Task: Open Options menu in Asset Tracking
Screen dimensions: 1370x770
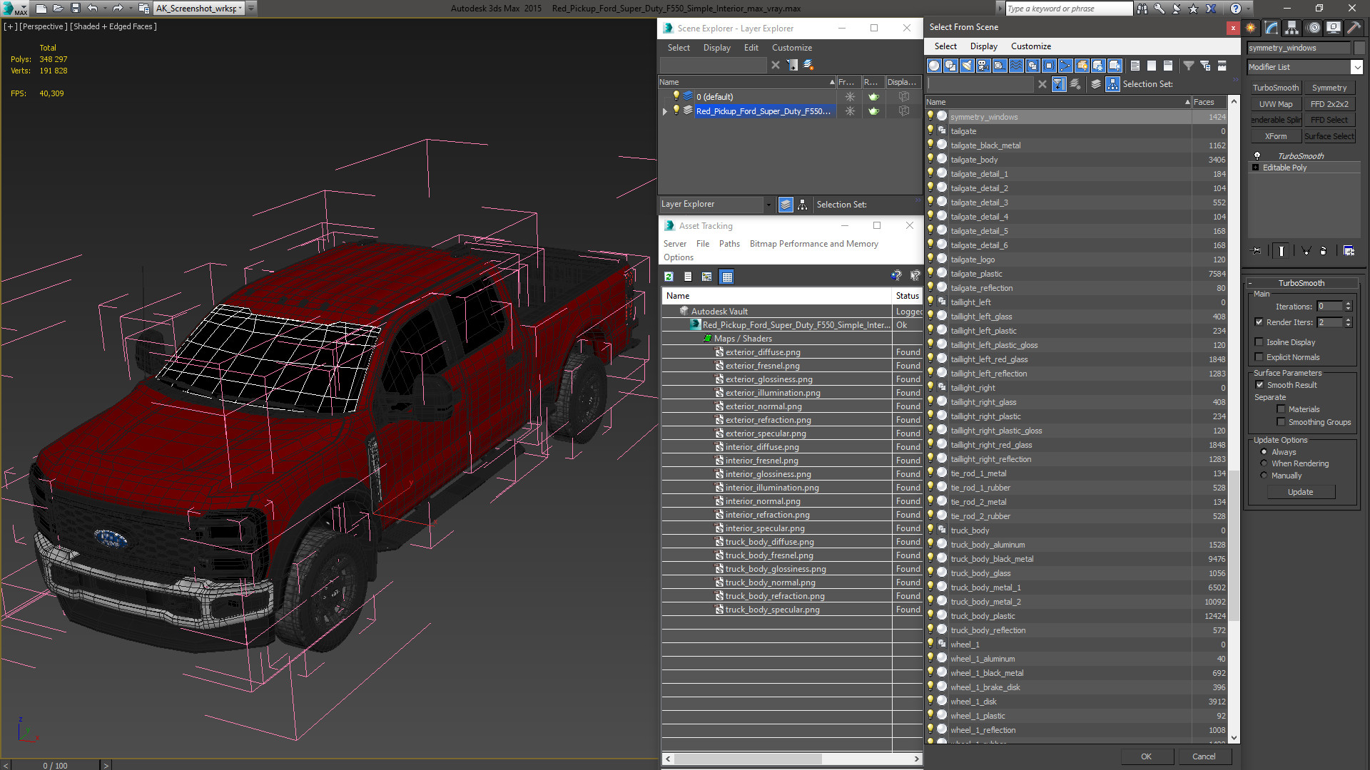Action: click(x=678, y=257)
